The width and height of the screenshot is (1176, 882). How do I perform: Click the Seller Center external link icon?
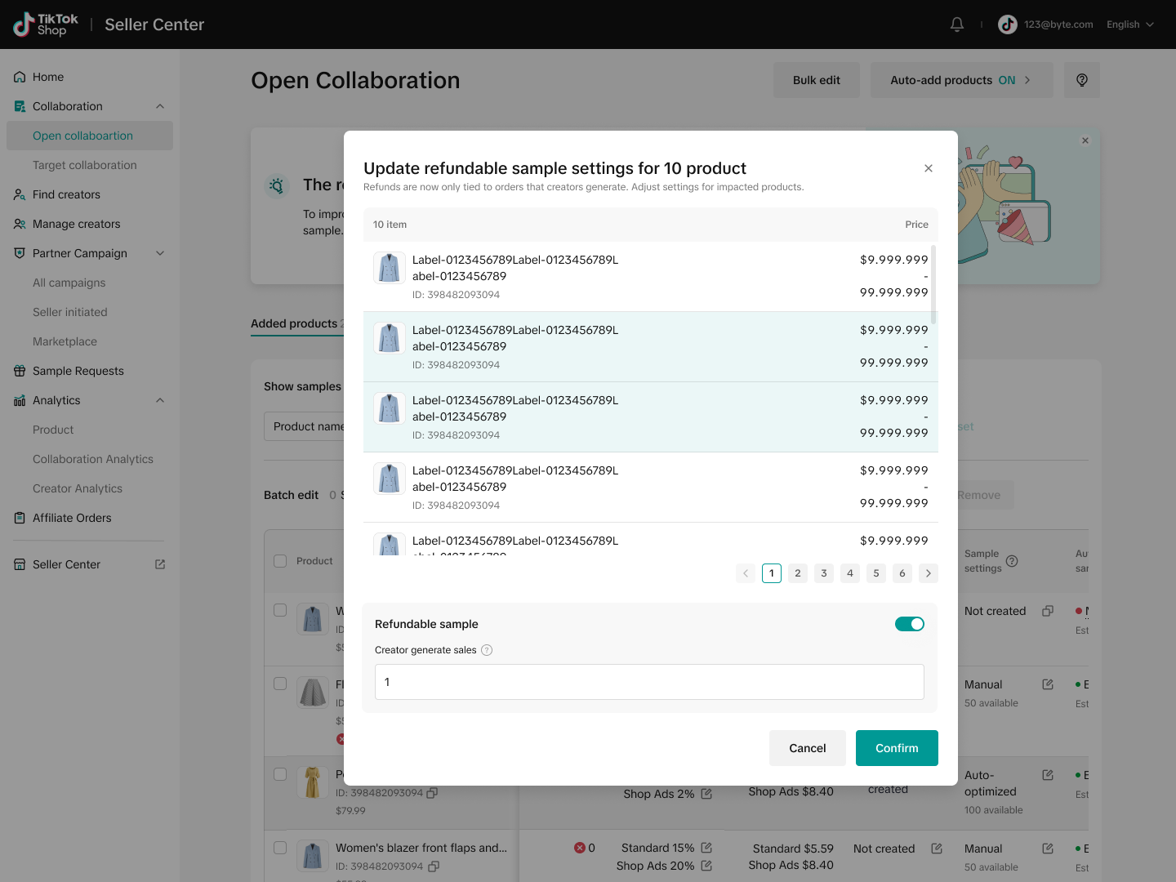click(160, 564)
